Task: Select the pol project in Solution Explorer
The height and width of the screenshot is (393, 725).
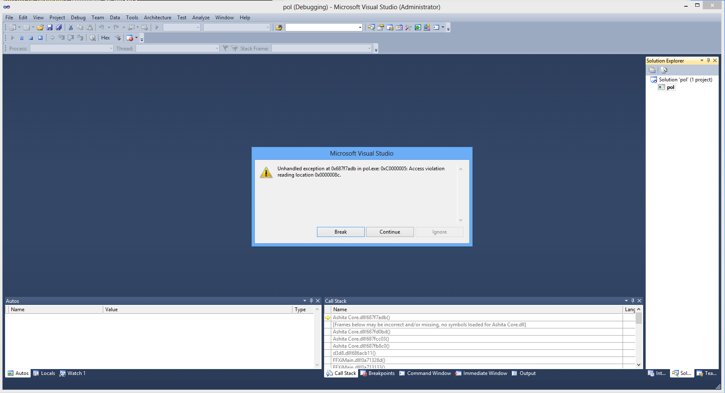Action: (670, 87)
